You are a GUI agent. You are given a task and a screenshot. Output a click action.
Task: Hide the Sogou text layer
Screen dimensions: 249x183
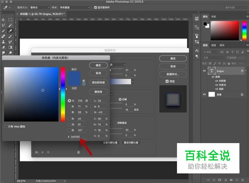point(204,71)
